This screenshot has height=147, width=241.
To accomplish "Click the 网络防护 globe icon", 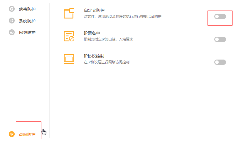I will [x=12, y=32].
